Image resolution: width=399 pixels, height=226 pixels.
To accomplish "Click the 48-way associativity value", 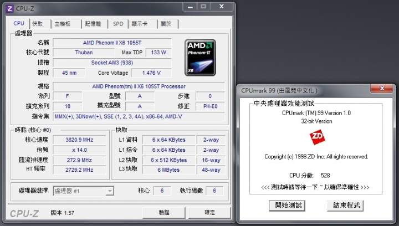I will coord(211,170).
